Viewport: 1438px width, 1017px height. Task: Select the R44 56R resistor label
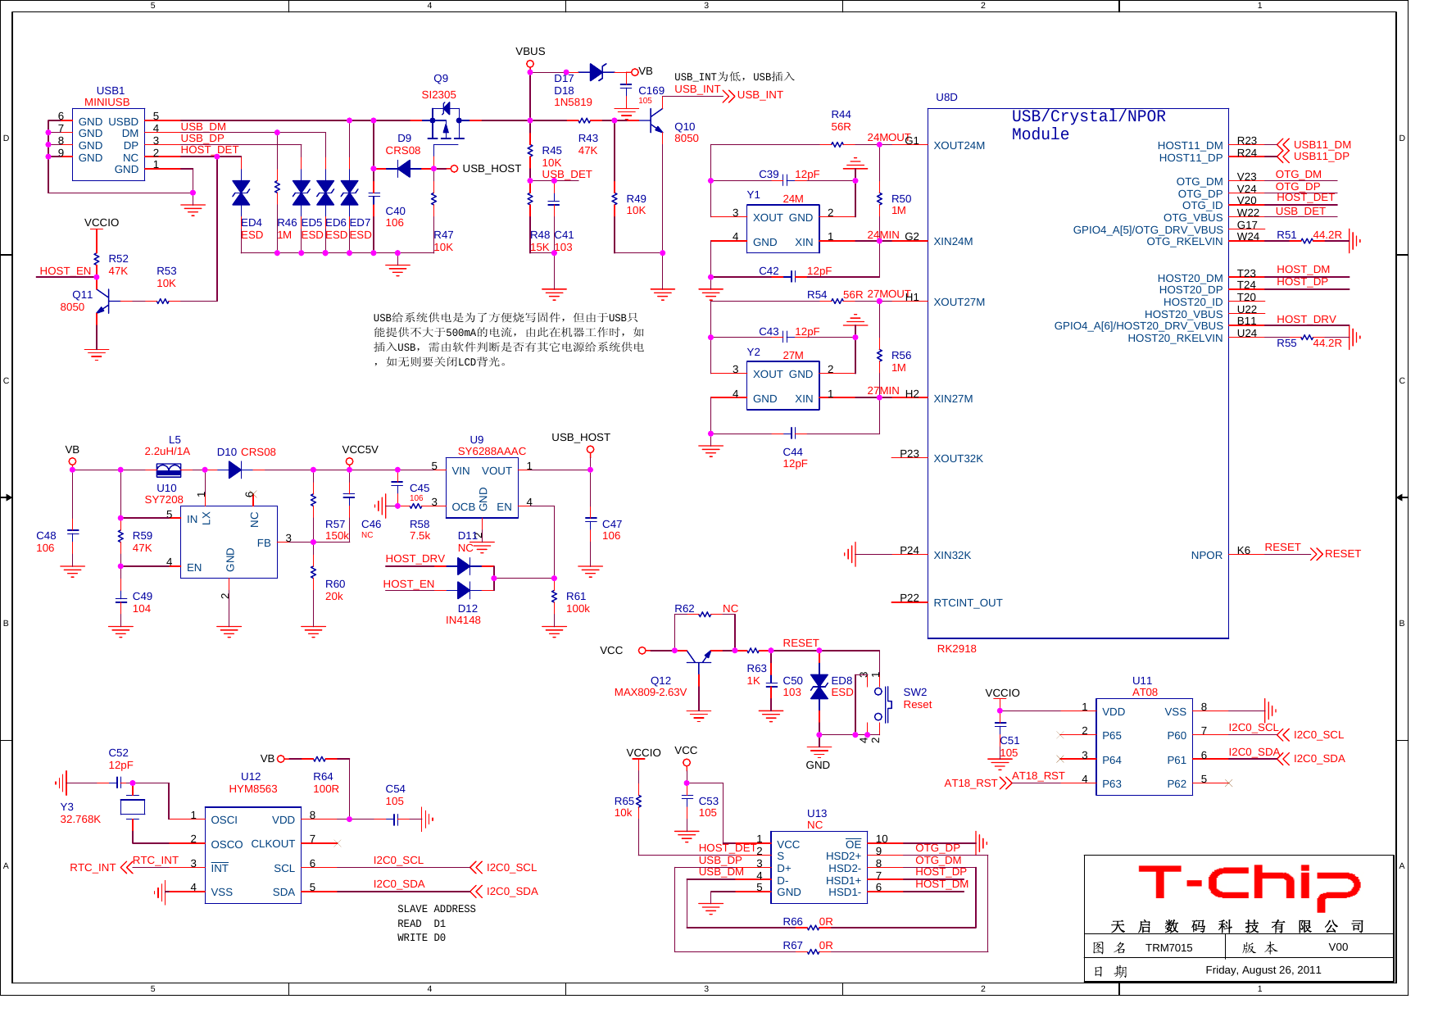(x=841, y=120)
